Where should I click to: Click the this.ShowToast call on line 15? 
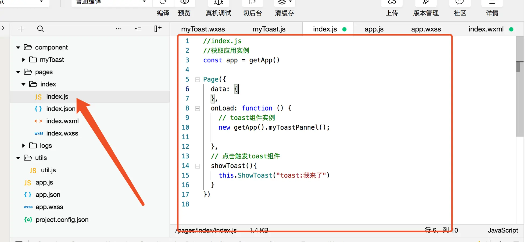(274, 176)
